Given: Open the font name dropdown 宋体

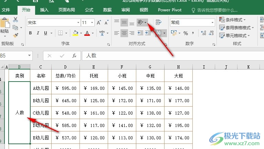Looking at the screenshot, I should coord(78,23).
